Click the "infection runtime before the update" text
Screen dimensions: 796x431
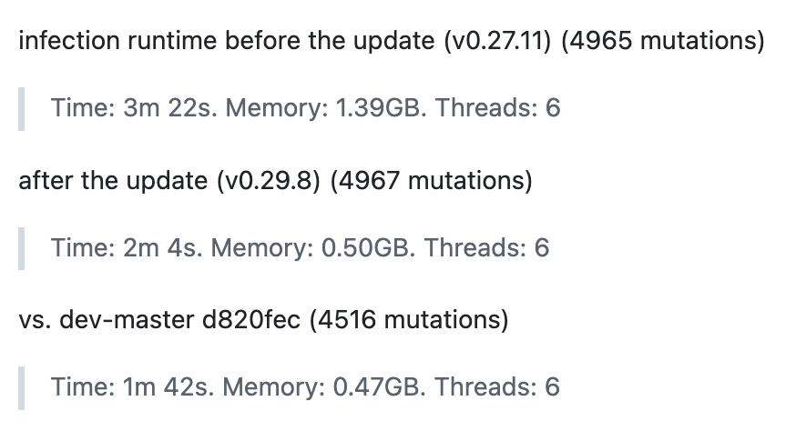[x=227, y=41]
